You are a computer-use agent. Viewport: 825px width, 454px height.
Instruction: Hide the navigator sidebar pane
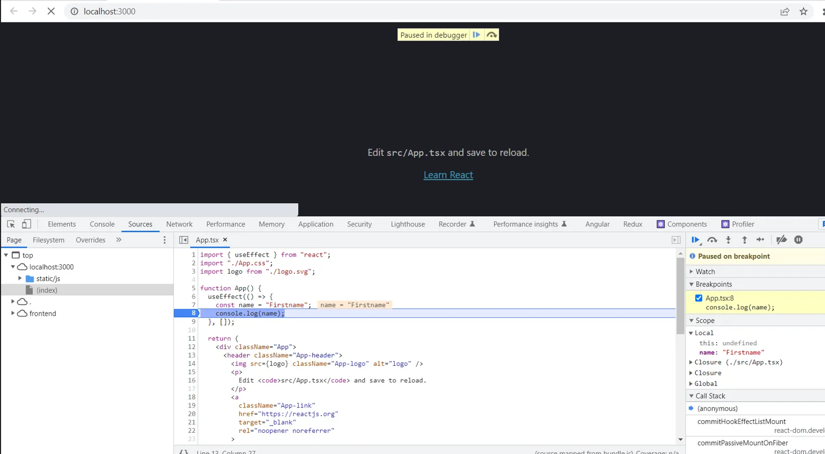[x=184, y=240]
